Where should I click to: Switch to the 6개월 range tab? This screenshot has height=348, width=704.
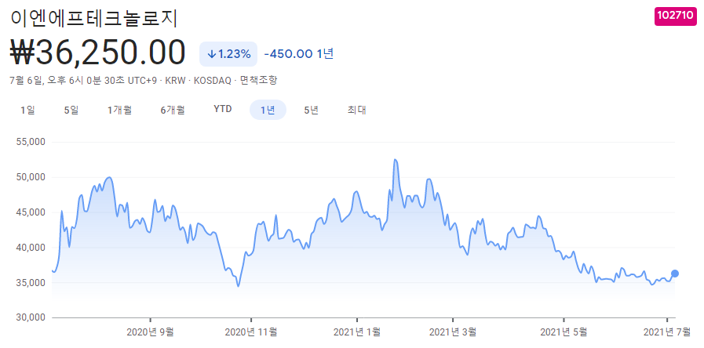coord(173,110)
